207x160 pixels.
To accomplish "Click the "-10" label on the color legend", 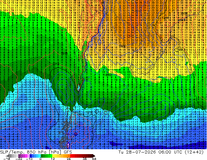I will tap(29, 159).
